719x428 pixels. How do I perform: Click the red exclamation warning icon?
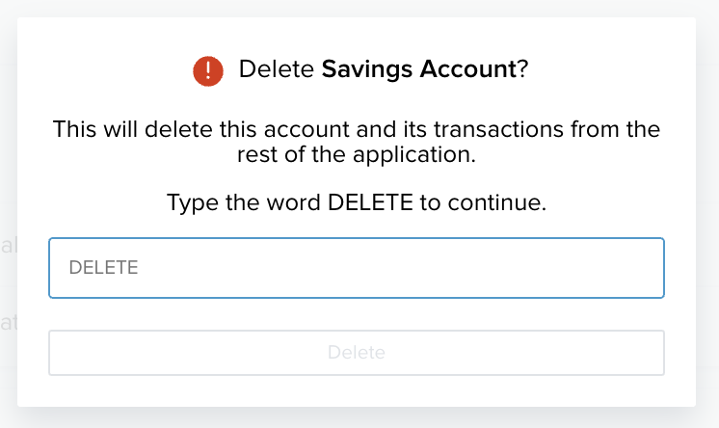tap(207, 70)
